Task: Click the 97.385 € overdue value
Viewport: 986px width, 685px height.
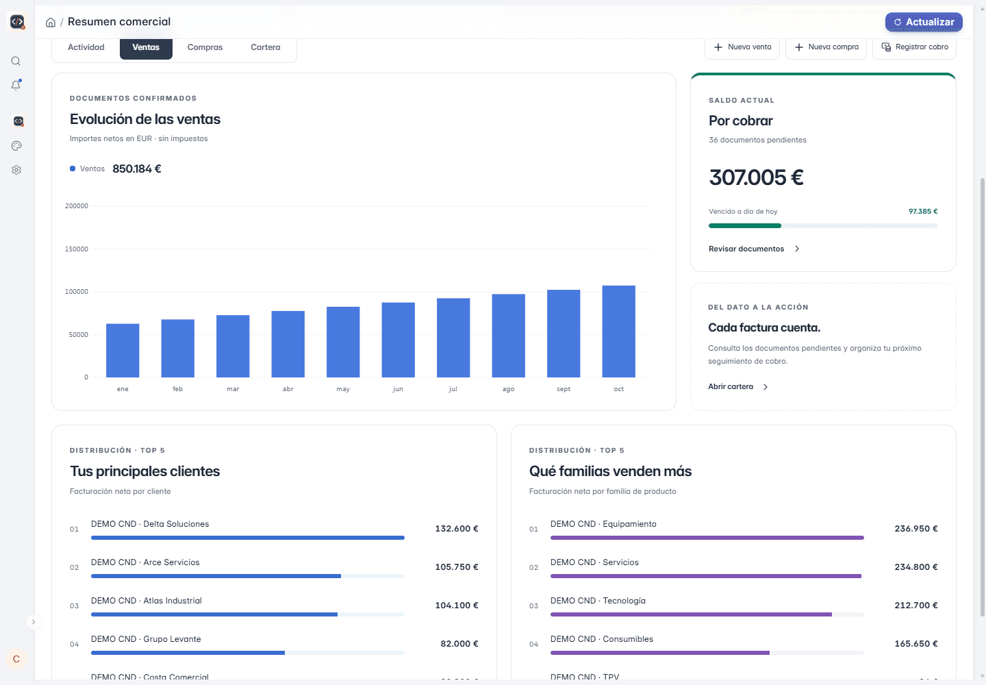Action: (x=923, y=212)
